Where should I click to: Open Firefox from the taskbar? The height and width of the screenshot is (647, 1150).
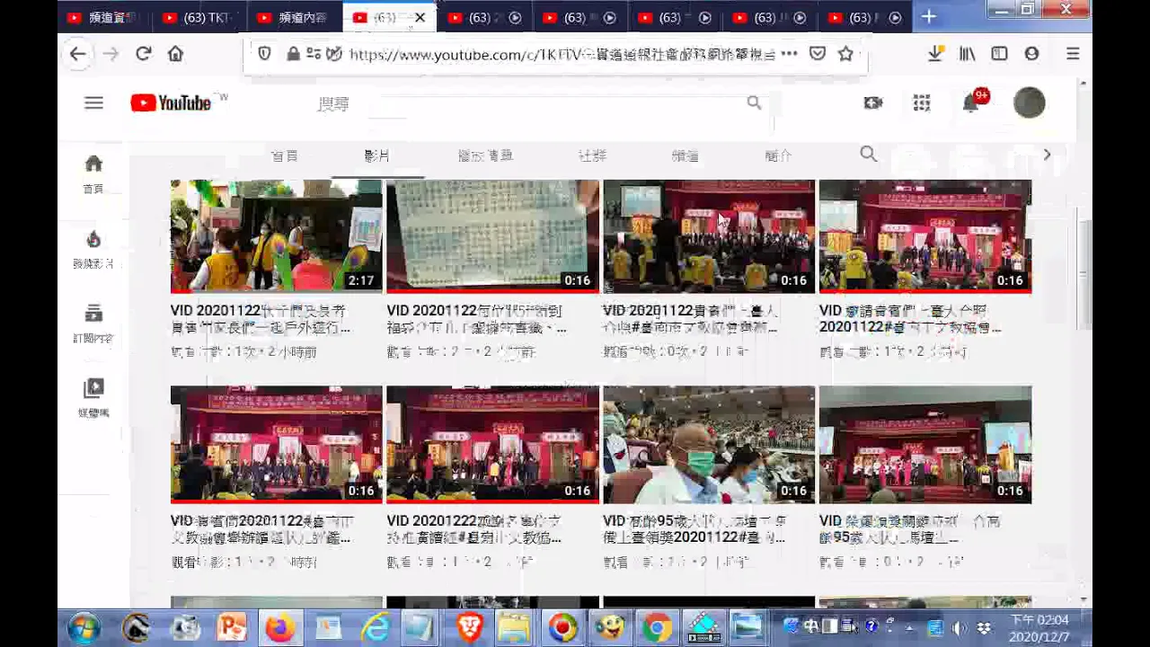(x=279, y=626)
